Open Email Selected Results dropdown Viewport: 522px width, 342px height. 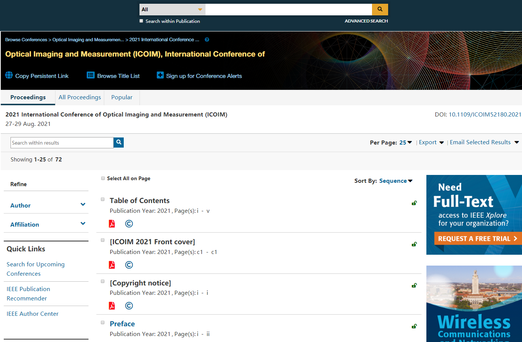[484, 142]
